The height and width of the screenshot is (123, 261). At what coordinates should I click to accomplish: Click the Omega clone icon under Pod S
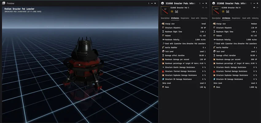click(x=172, y=12)
